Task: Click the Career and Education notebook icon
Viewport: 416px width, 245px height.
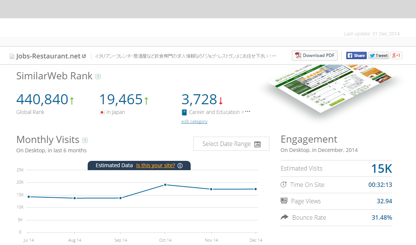Action: point(184,112)
